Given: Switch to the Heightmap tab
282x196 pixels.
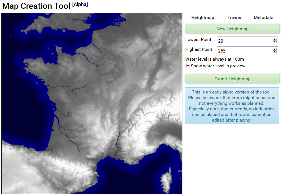Looking at the screenshot, I should [202, 18].
